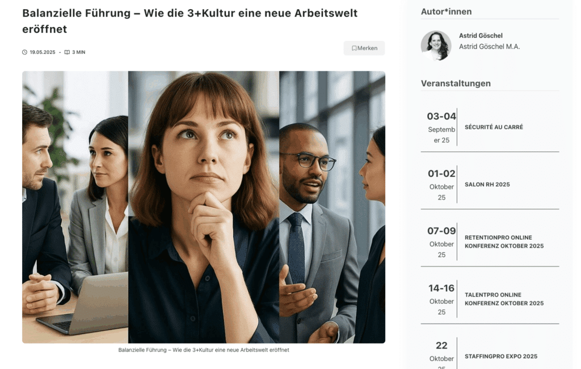Image resolution: width=581 pixels, height=369 pixels.
Task: Open the SALON RH 2025 event
Action: [487, 184]
